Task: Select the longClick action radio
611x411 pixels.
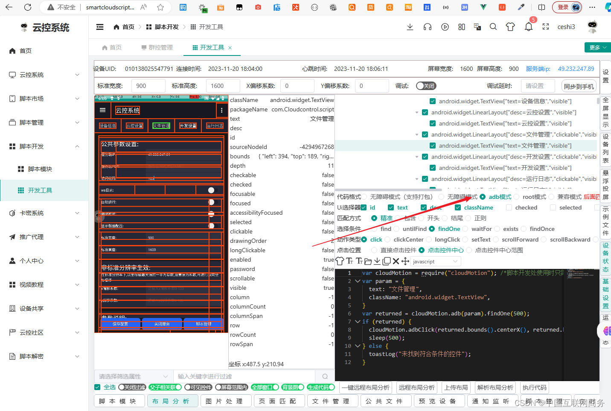Action: coord(428,239)
